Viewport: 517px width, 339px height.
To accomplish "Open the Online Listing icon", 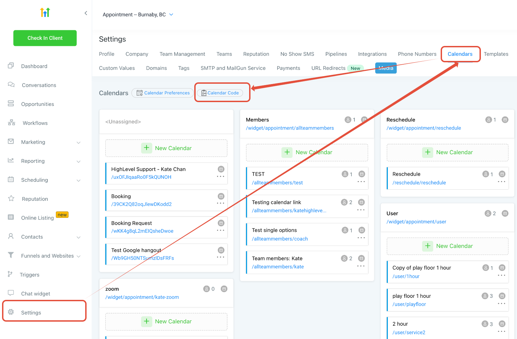I will tap(11, 217).
